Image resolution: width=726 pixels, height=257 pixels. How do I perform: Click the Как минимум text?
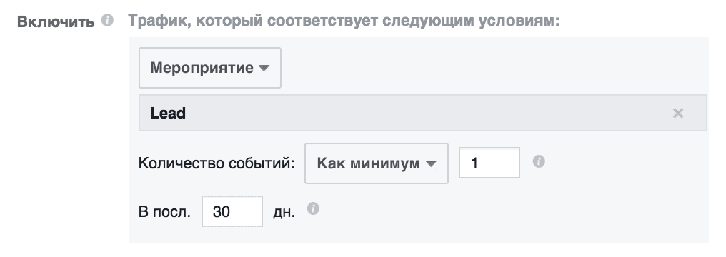[x=369, y=163]
